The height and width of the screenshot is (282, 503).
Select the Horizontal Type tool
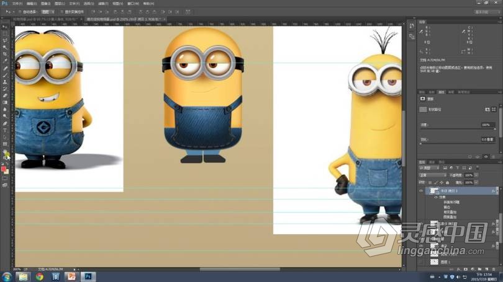[5, 130]
